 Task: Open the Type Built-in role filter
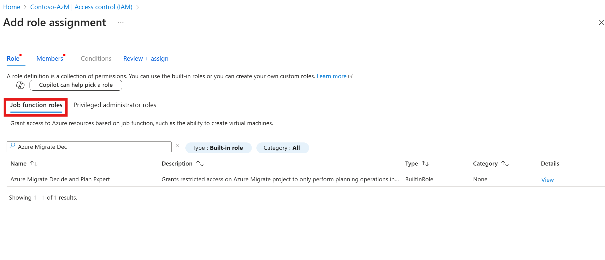click(218, 148)
